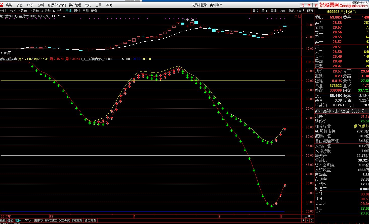The width and height of the screenshot is (369, 224).
Task: Click the 0 reset button at bottom
Action: 312,220
